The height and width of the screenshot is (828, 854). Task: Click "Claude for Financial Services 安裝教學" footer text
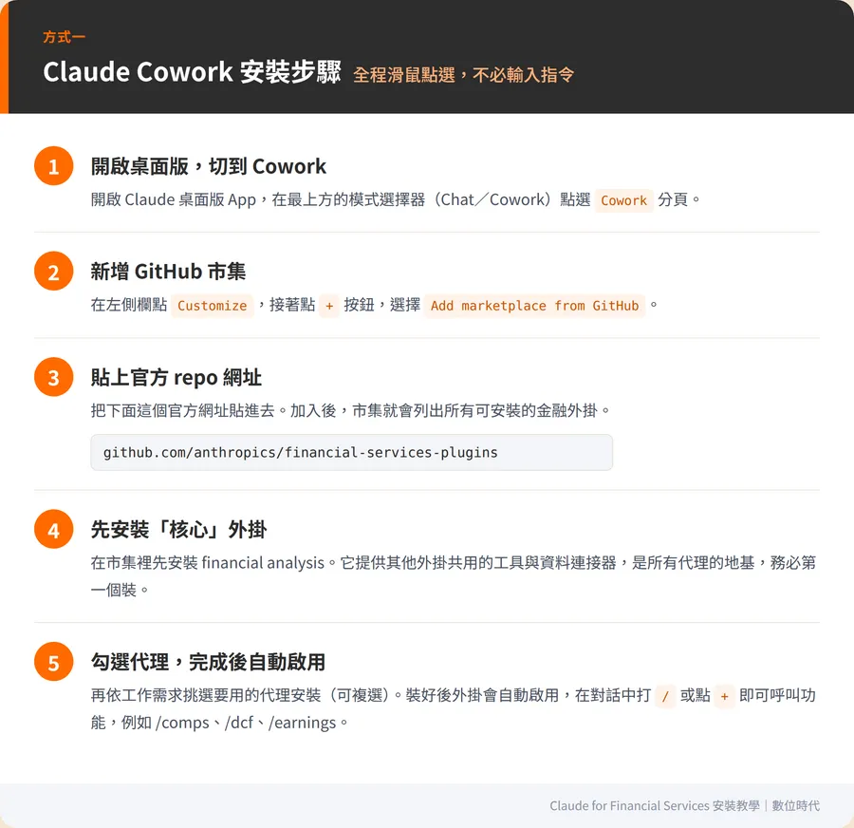(x=654, y=805)
